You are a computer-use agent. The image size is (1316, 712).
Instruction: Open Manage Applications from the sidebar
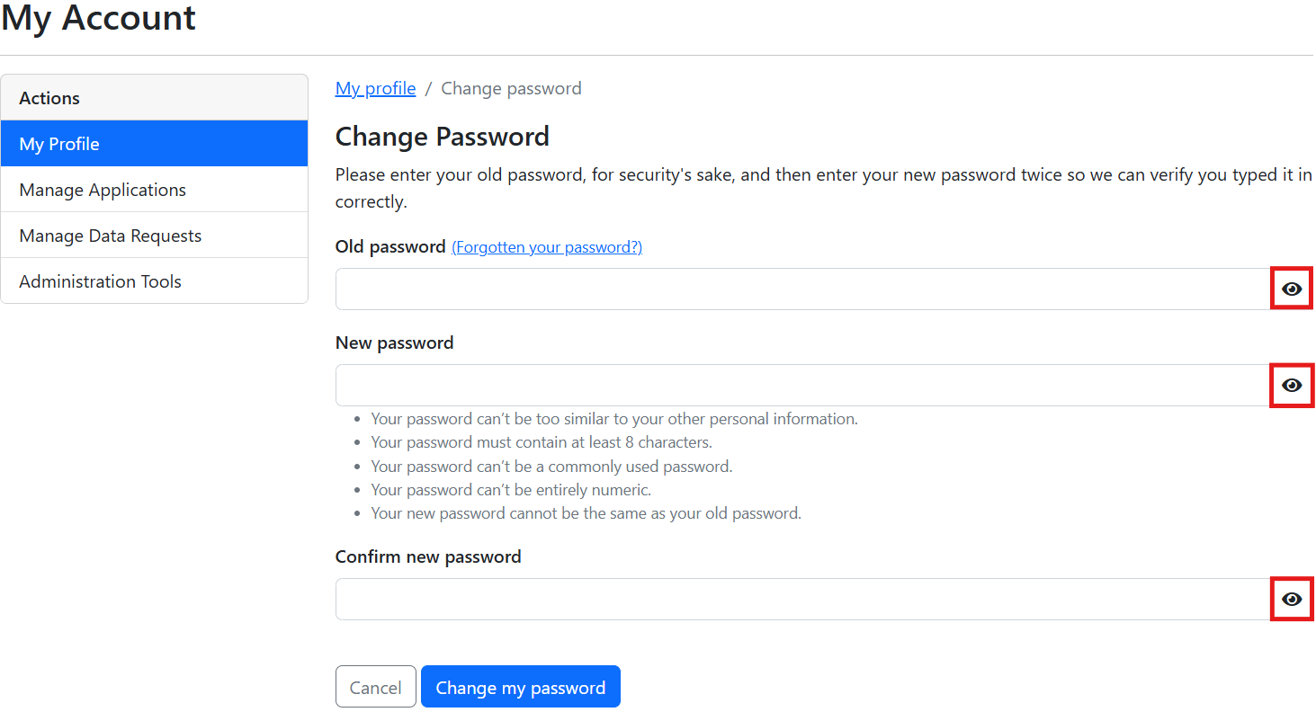point(154,190)
